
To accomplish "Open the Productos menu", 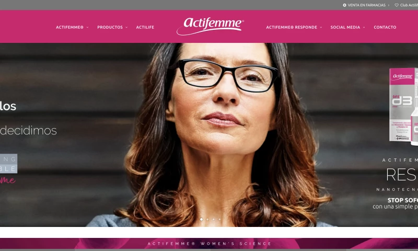I will [x=110, y=27].
